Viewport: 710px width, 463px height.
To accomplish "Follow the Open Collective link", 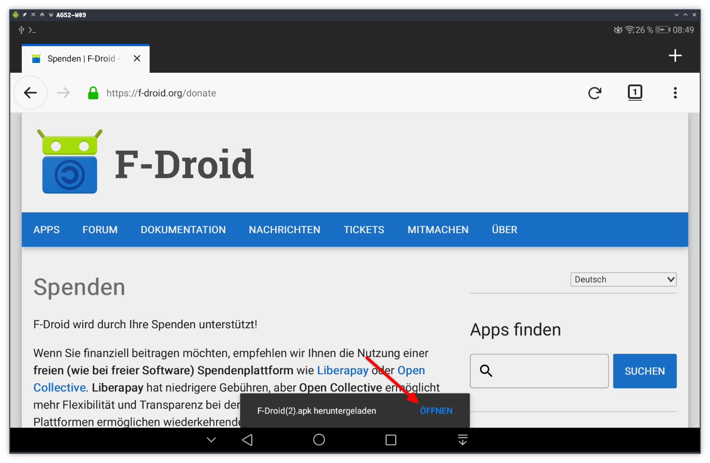I will click(x=411, y=370).
